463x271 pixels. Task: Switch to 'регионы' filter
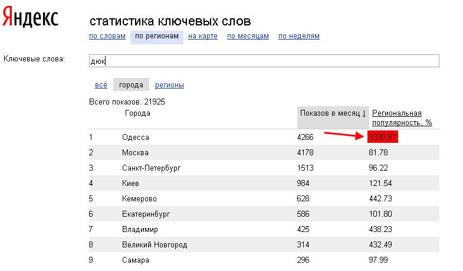point(169,85)
